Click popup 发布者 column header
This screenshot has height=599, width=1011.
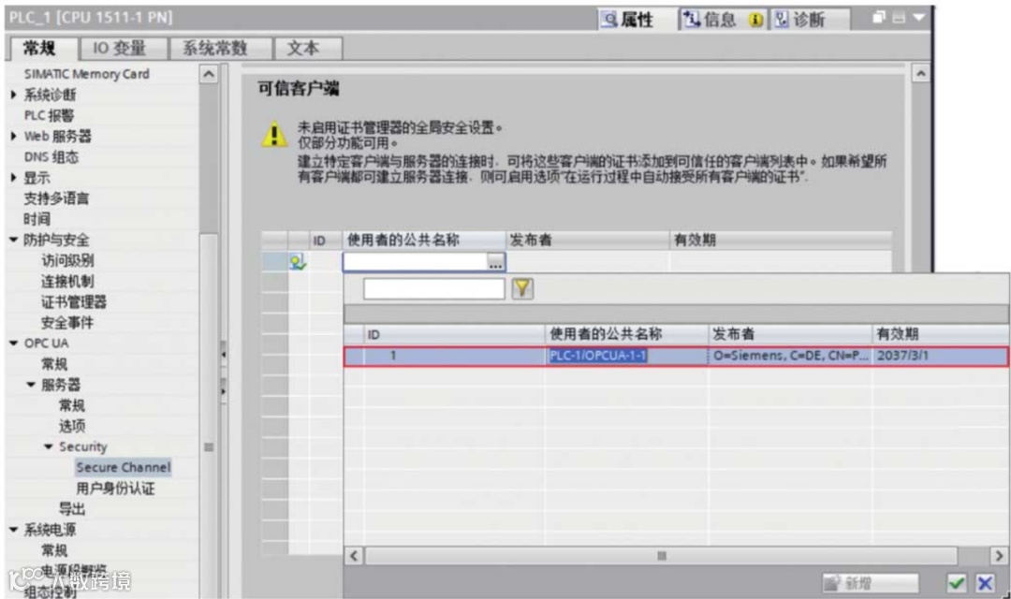point(790,334)
